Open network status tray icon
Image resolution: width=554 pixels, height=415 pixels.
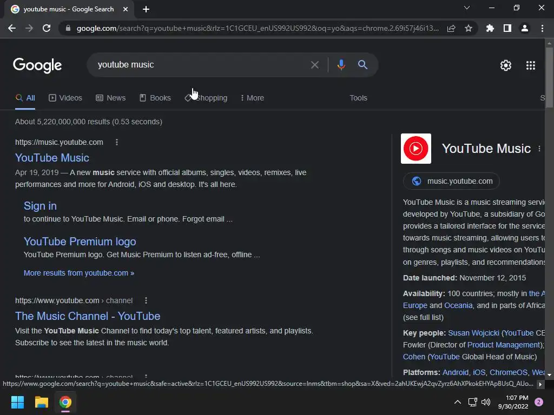click(472, 402)
